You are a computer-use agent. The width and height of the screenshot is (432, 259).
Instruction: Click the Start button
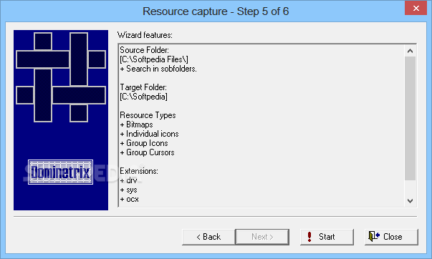coord(327,237)
